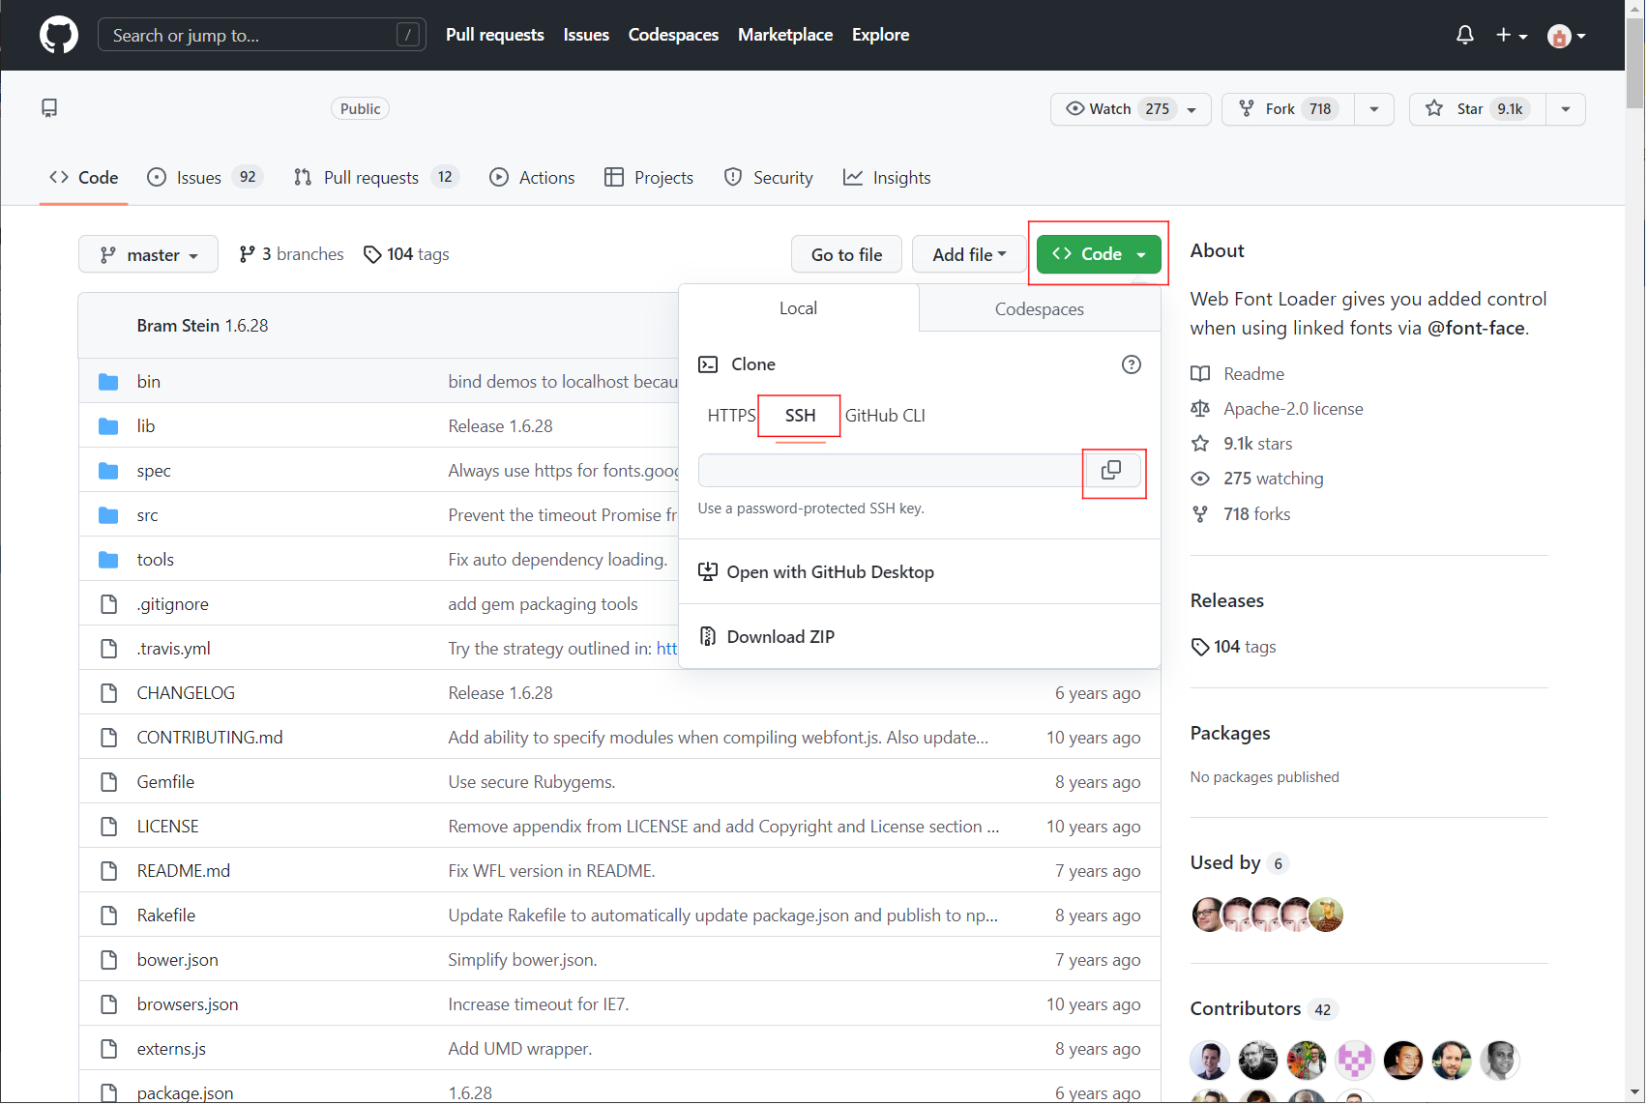
Task: Click the Go to file button
Action: click(x=847, y=254)
